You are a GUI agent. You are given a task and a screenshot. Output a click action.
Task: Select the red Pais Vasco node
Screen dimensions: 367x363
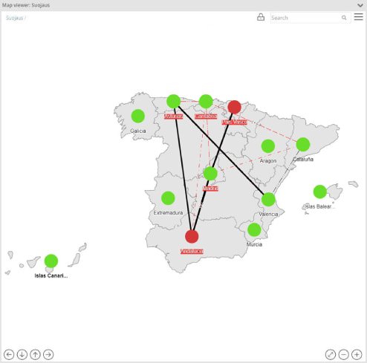tap(234, 107)
